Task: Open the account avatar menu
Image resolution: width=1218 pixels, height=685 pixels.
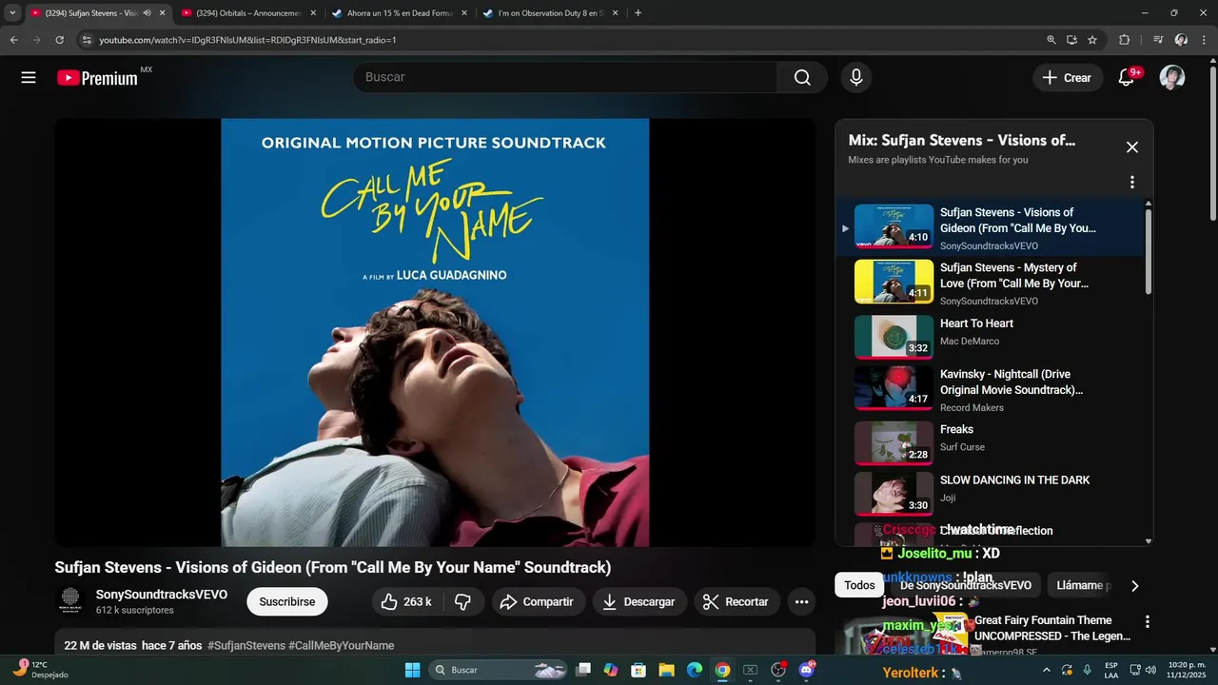Action: (x=1172, y=78)
